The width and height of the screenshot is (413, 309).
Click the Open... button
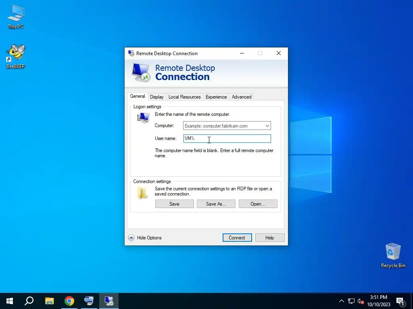(258, 204)
